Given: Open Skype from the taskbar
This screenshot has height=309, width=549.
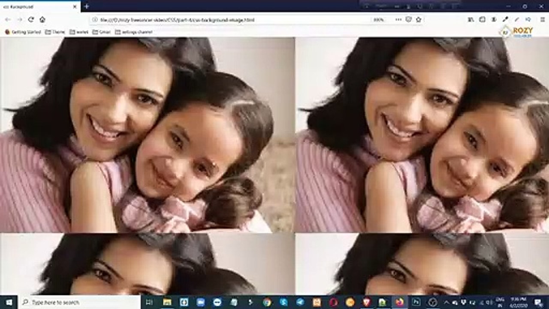Looking at the screenshot, I should [284, 302].
